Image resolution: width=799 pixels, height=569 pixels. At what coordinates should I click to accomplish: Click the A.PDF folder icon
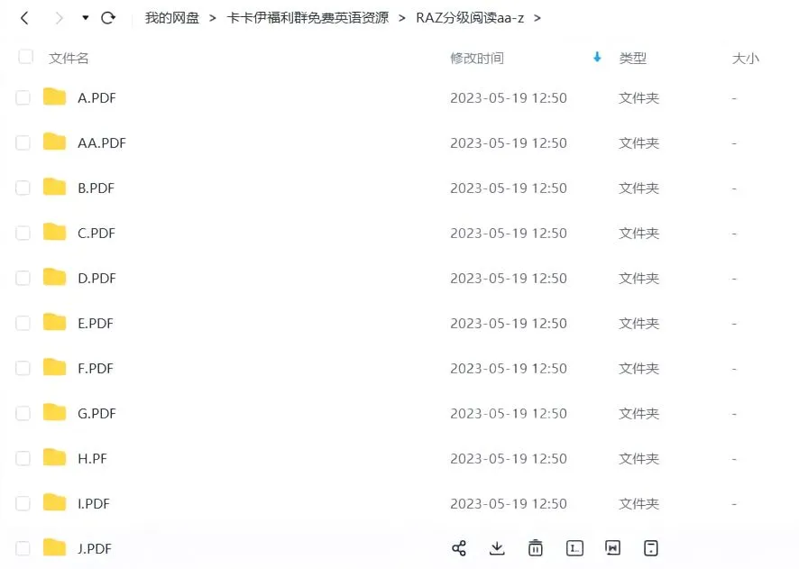click(54, 96)
